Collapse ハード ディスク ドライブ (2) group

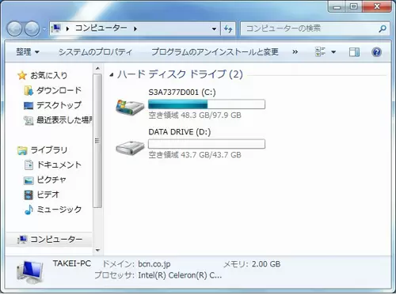tap(112, 75)
